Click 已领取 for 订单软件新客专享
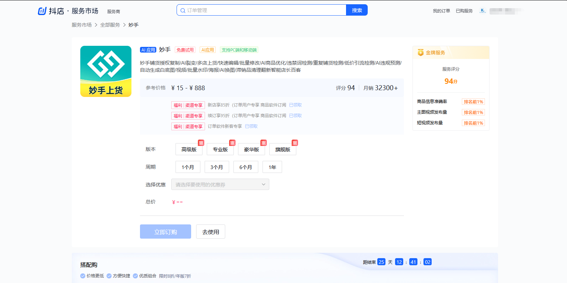Image resolution: width=567 pixels, height=283 pixels. coord(252,126)
